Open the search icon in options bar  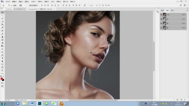[x=181, y=5]
